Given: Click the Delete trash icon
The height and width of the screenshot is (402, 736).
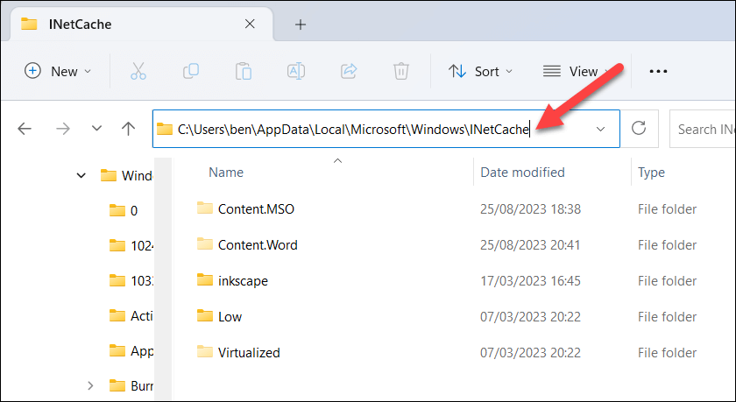Looking at the screenshot, I should 401,71.
